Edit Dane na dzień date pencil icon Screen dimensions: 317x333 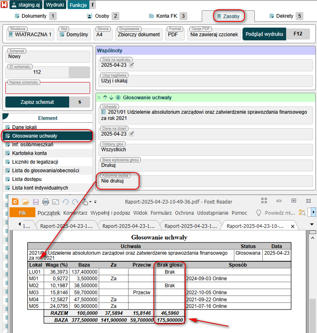coord(132,134)
